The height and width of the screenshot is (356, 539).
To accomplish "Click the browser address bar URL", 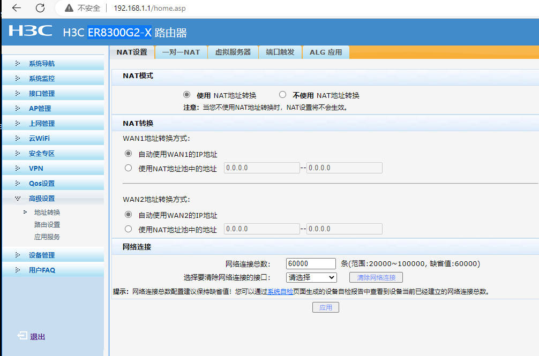I will 149,8.
